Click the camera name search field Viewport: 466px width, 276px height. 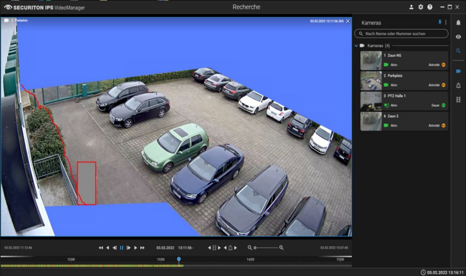tap(401, 34)
